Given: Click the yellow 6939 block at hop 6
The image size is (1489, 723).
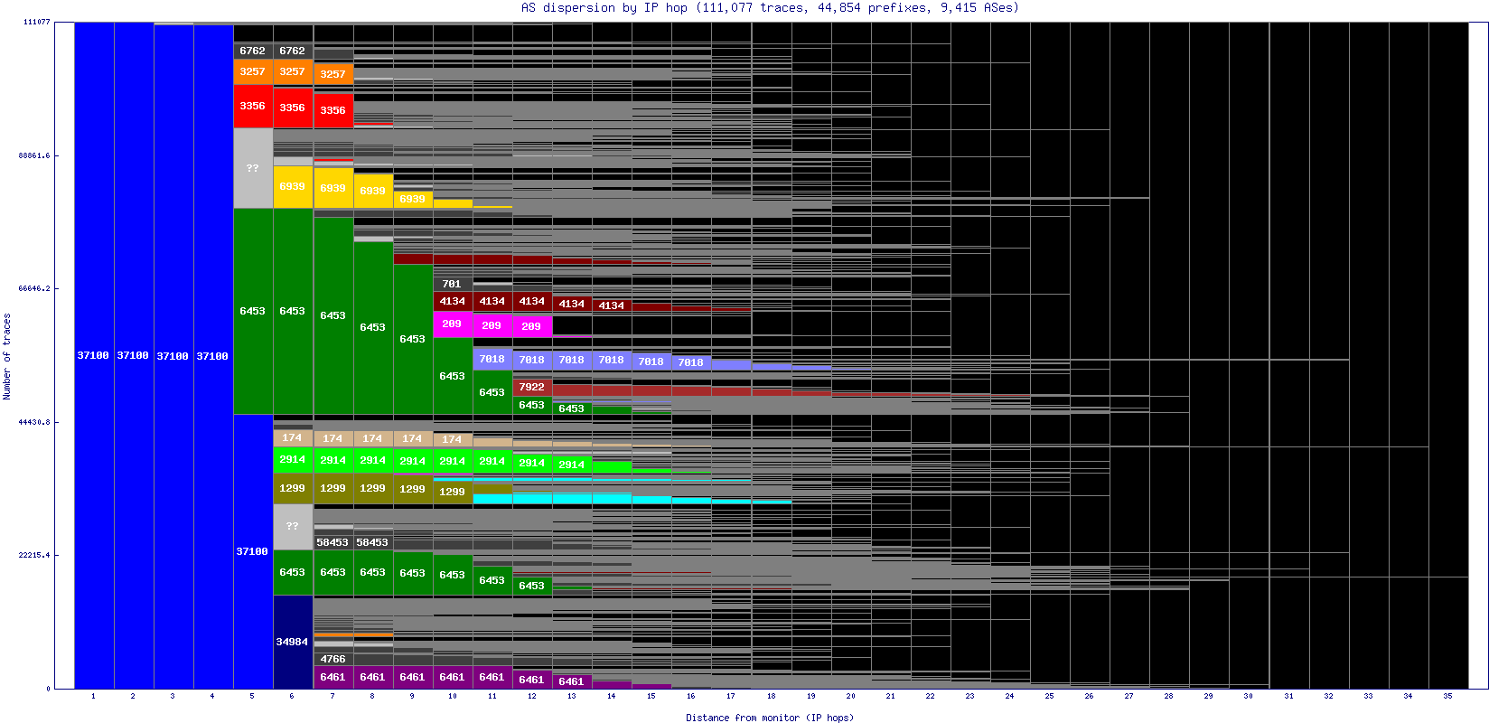Looking at the screenshot, I should click(x=293, y=187).
